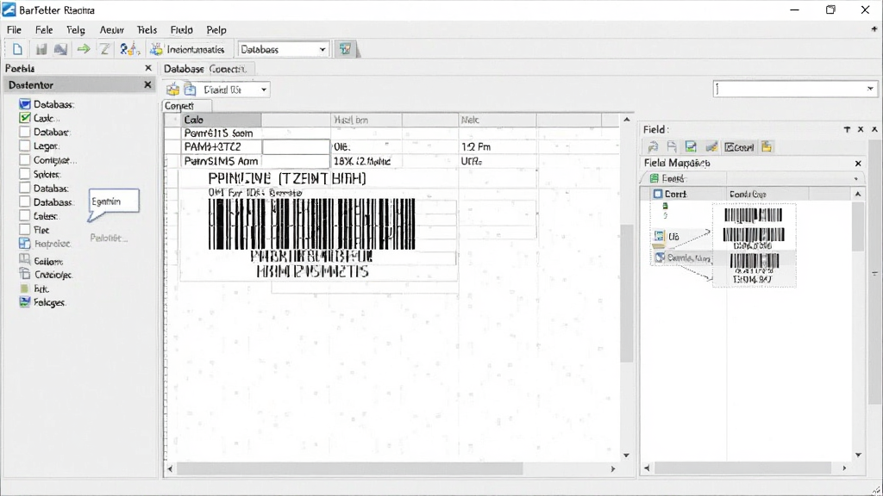Viewport: 883px width, 496px height.
Task: Click the Egmtim callout button
Action: (114, 201)
